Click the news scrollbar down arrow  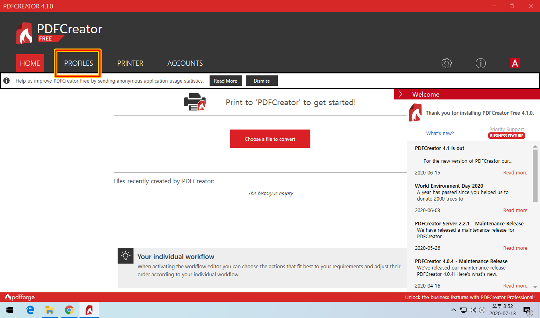pos(535,287)
